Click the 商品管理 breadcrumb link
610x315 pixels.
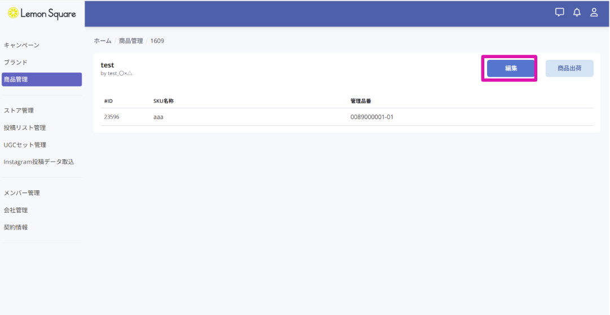click(131, 41)
